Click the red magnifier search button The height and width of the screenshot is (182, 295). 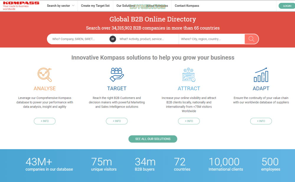(x=251, y=39)
